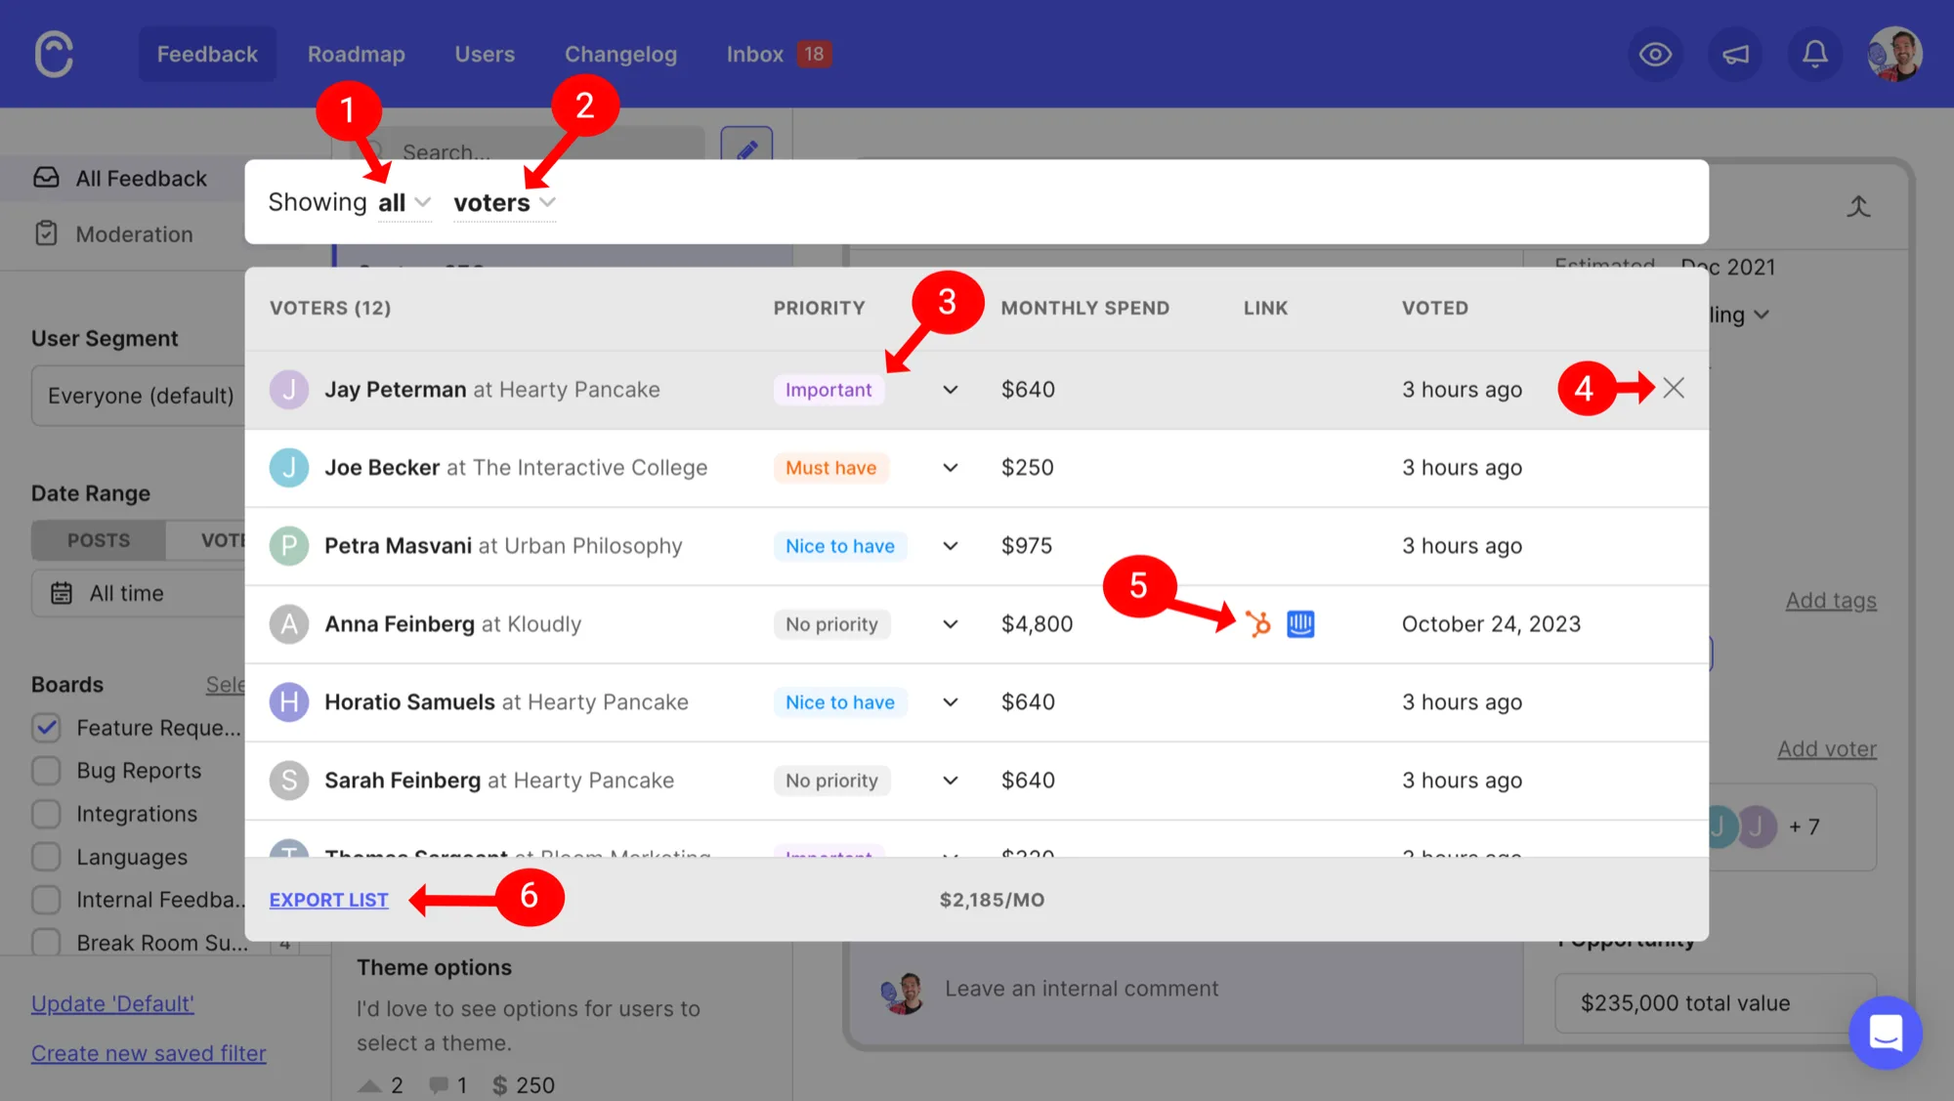
Task: Click the Canny logo icon
Action: [x=54, y=54]
